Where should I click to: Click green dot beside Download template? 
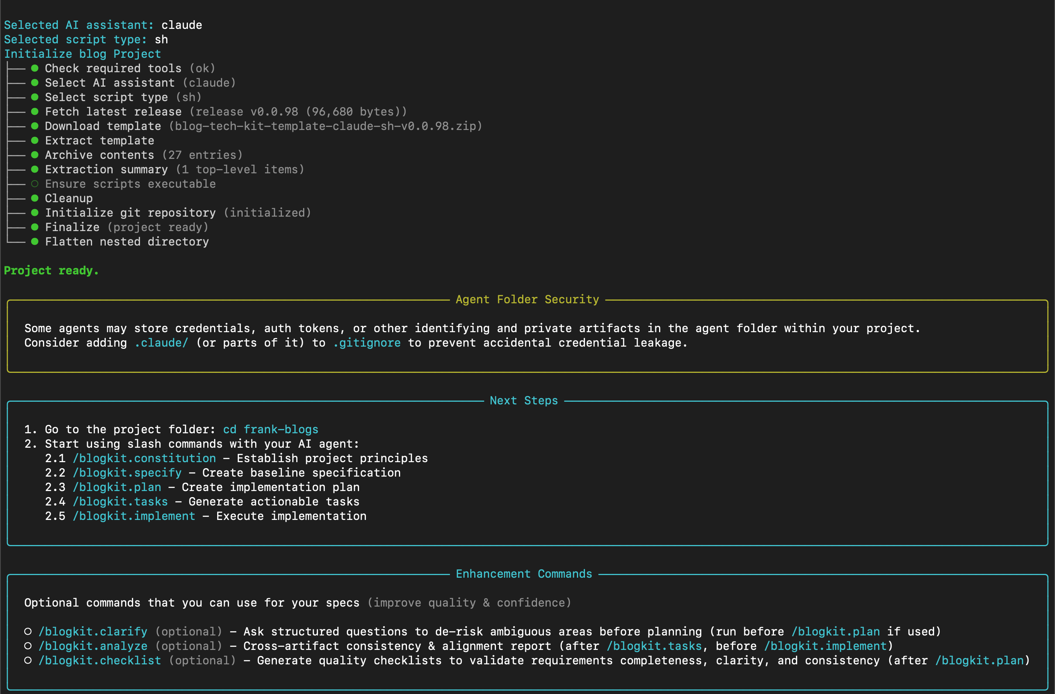pos(35,126)
